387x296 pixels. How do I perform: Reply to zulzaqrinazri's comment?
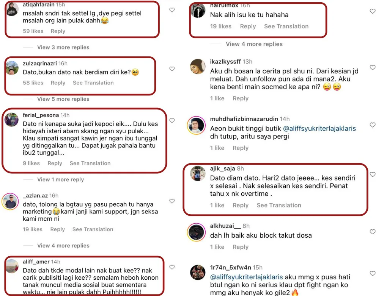tap(58, 83)
